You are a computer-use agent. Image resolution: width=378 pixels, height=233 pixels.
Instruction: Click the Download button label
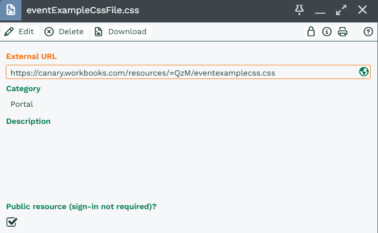(x=127, y=32)
